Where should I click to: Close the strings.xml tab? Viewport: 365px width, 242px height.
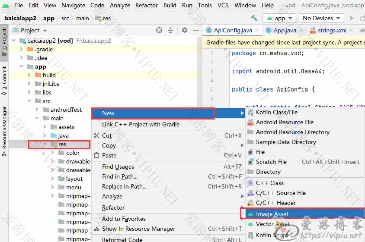click(x=351, y=30)
